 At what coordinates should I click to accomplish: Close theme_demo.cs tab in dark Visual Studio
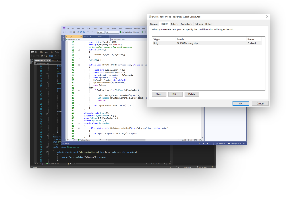click(49, 61)
